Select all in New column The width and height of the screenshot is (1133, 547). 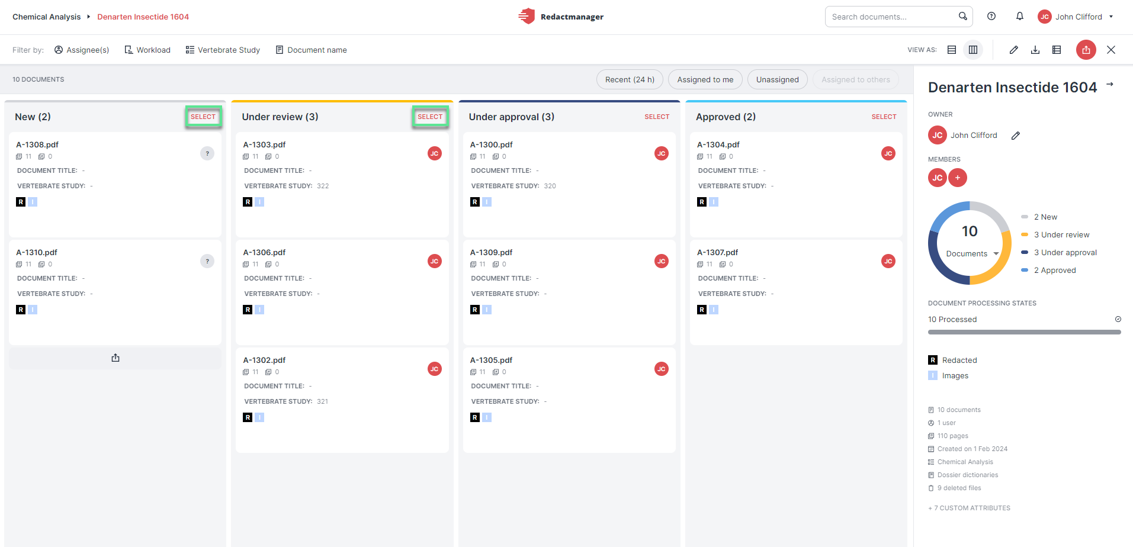tap(203, 117)
